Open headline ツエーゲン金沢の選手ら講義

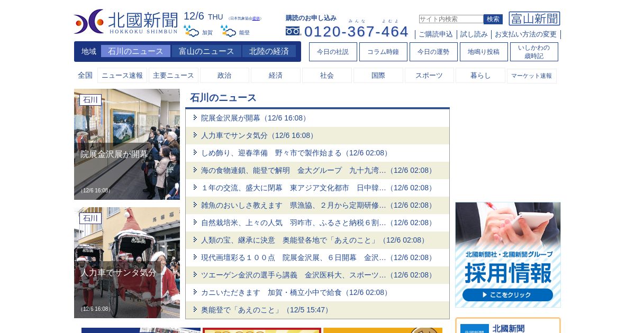tap(318, 275)
